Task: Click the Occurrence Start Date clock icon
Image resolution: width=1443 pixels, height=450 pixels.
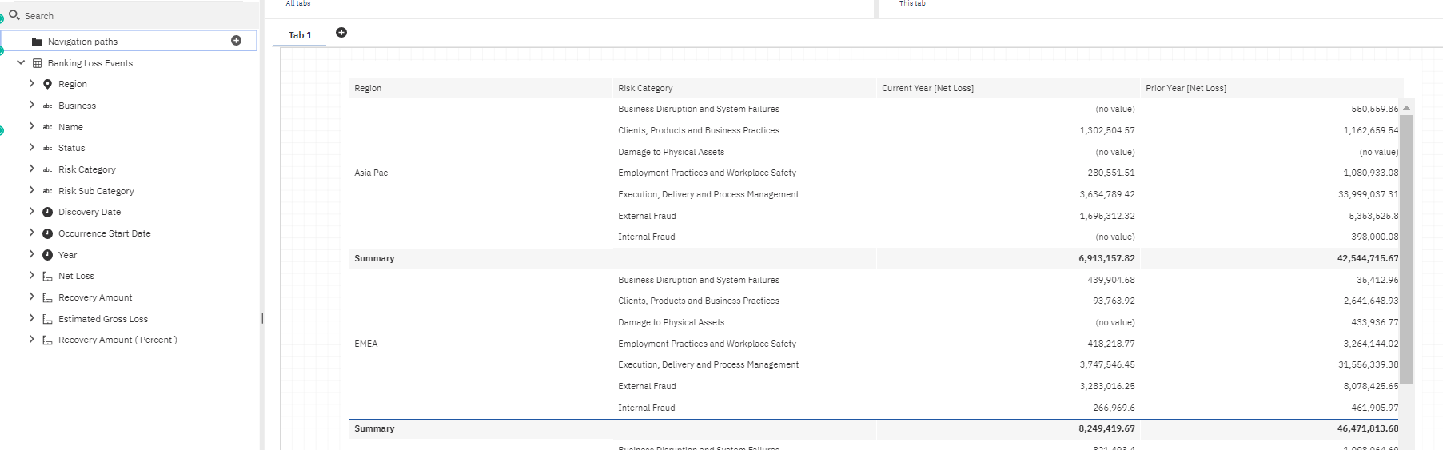Action: click(x=47, y=233)
